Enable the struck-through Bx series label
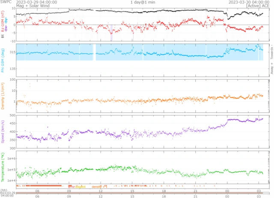Image resolution: width=274 pixels, height=198 pixels. click(6, 28)
